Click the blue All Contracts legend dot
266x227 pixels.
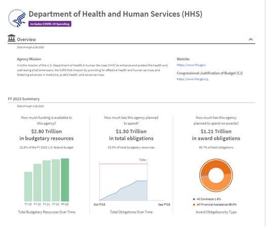[194, 199]
